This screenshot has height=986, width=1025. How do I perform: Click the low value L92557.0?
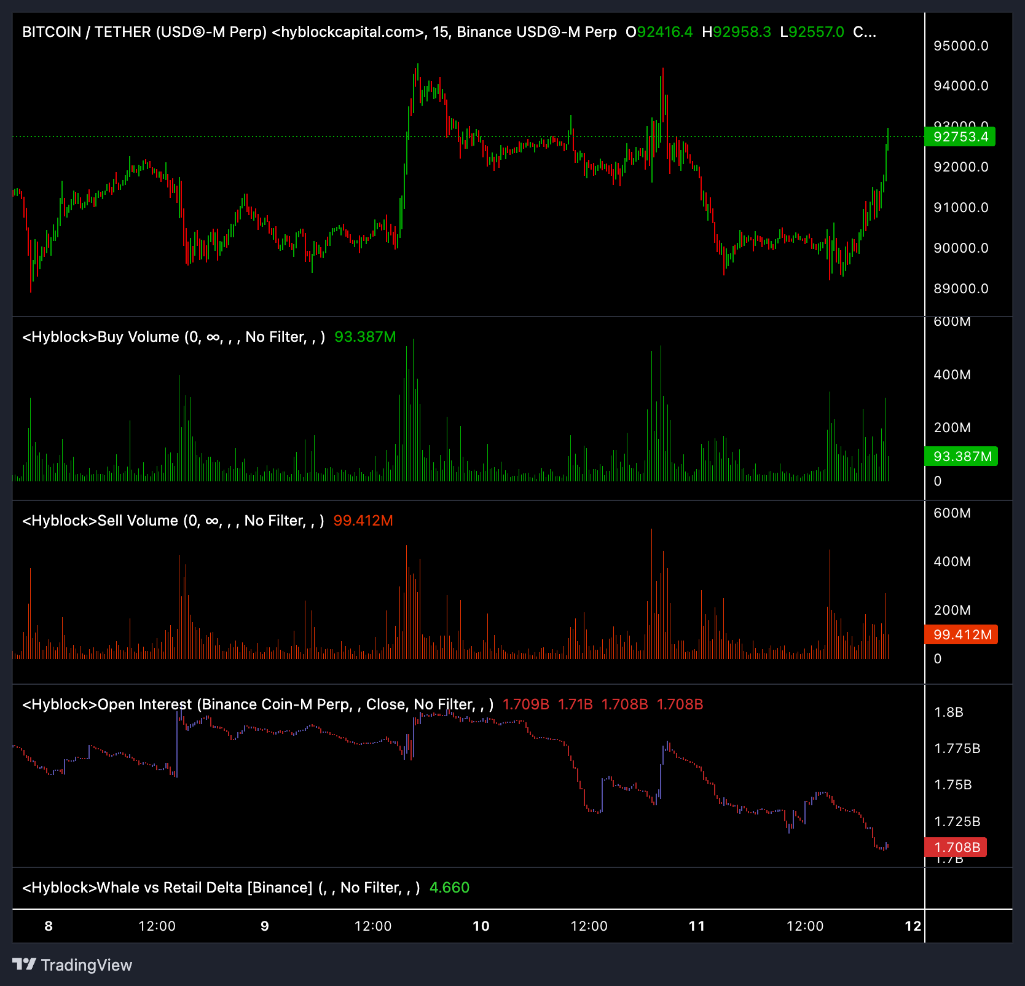click(x=812, y=32)
